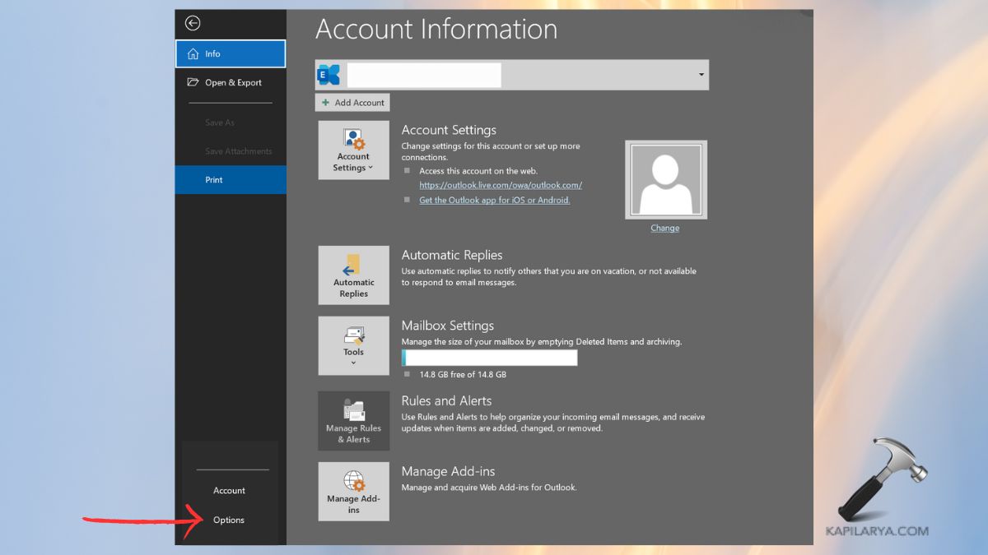Select Account in the sidebar

229,490
